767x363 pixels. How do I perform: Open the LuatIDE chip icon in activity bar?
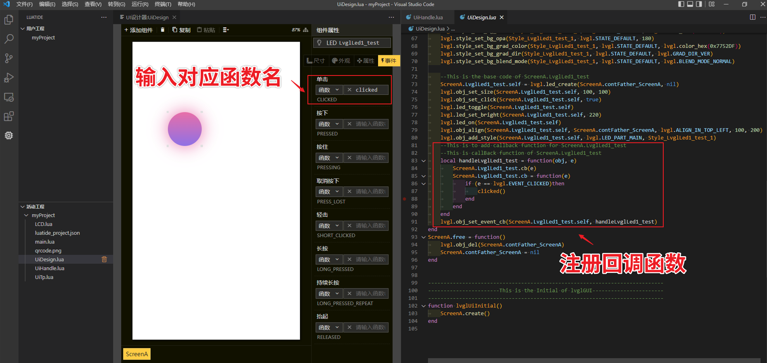coord(9,135)
